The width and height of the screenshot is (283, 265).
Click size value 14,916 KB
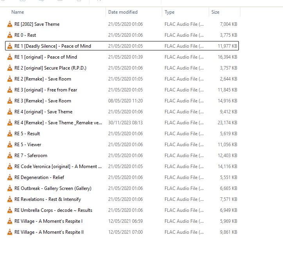227,101
